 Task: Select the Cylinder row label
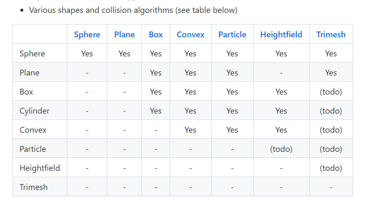(35, 111)
